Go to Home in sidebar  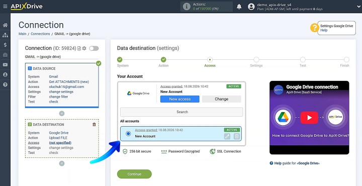pos(5,25)
